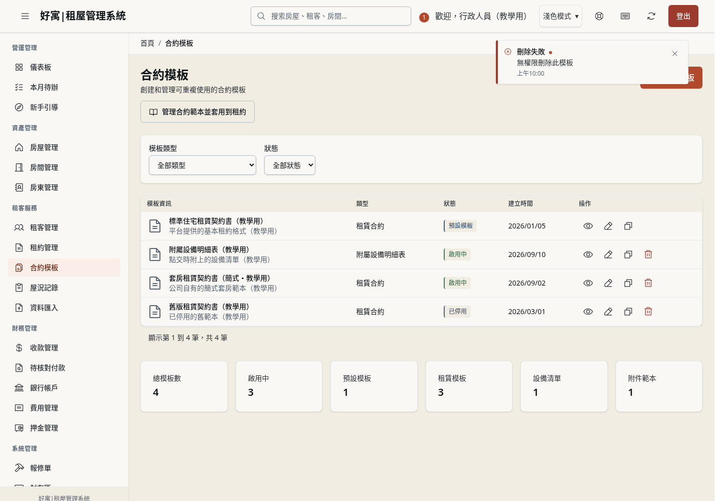Click the 登出 button
The height and width of the screenshot is (501, 722).
683,16
